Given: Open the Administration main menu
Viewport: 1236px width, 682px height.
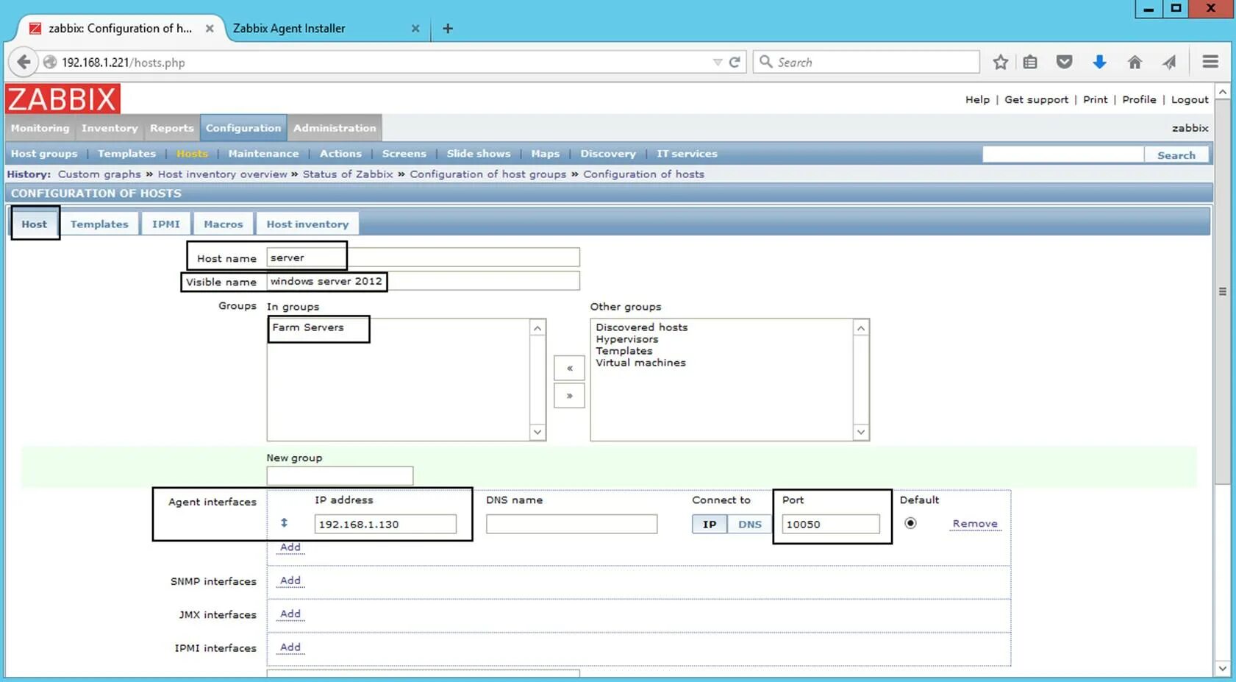Looking at the screenshot, I should 335,128.
